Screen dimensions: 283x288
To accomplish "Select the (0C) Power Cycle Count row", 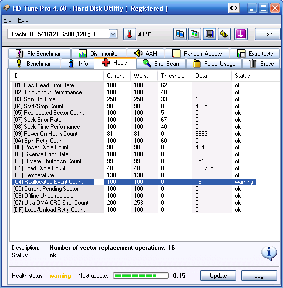I will pyautogui.click(x=134, y=147).
